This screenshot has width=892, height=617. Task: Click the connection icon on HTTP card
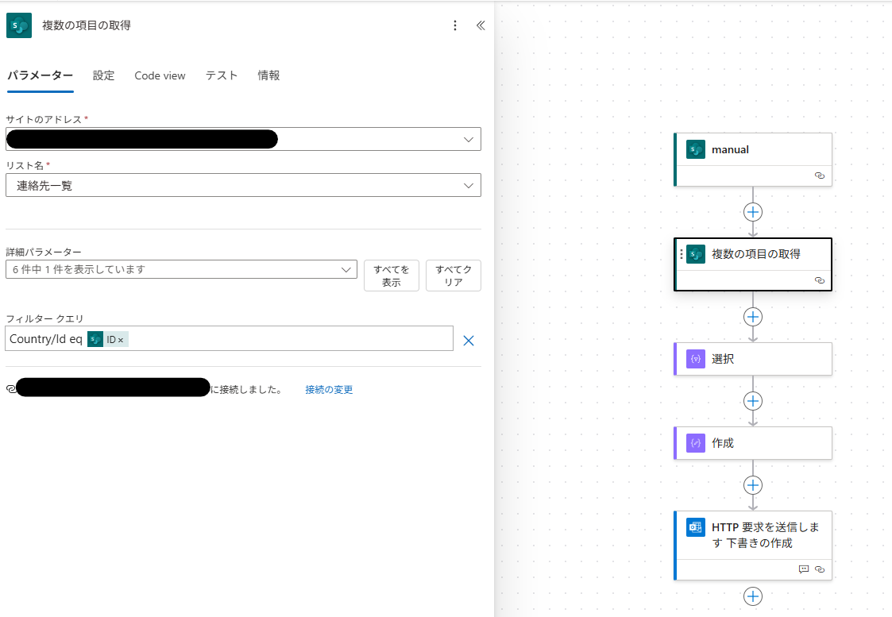coord(820,569)
